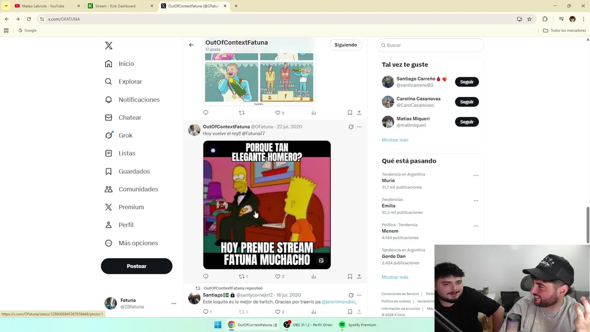This screenshot has width=590, height=332.
Task: Open @jeronimorubio_ mention link
Action: coord(339,302)
